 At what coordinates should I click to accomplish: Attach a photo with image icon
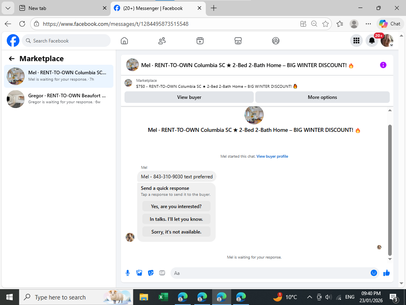[x=139, y=273]
